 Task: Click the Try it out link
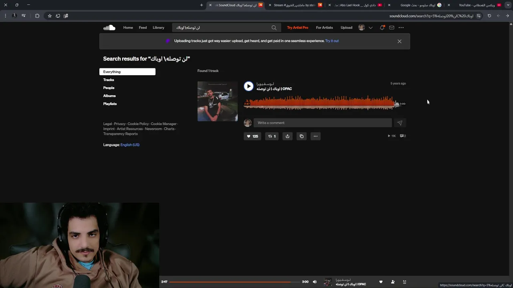coord(332,41)
